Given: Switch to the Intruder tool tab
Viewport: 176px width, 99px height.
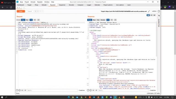Looking at the screenshot, I should [x=44, y=5].
